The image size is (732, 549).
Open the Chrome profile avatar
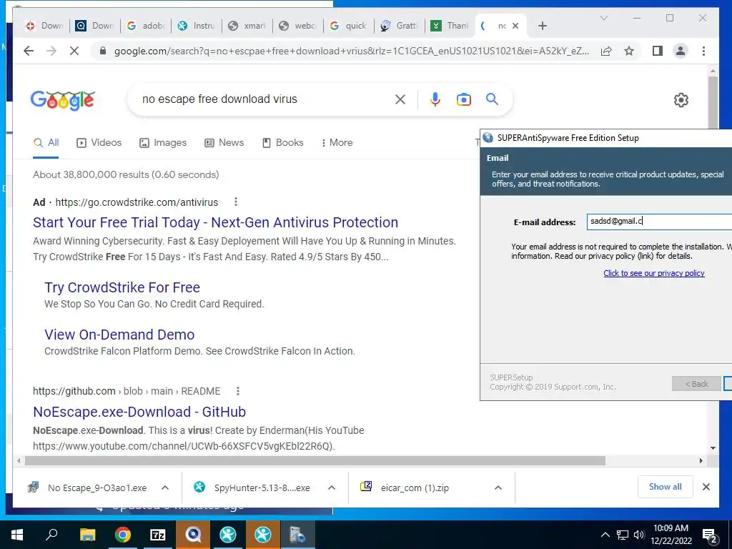click(x=681, y=51)
